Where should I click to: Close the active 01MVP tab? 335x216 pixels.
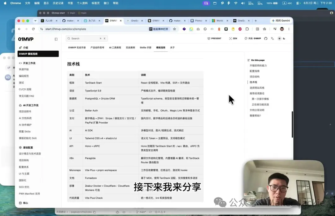click(x=121, y=21)
